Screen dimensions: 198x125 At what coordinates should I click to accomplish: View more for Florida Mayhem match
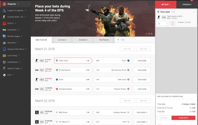tap(142, 70)
